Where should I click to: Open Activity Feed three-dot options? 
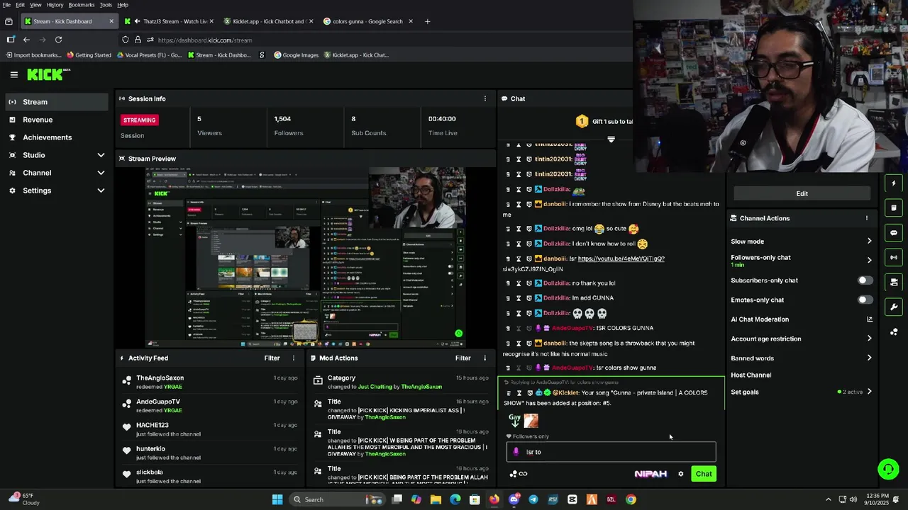(294, 358)
